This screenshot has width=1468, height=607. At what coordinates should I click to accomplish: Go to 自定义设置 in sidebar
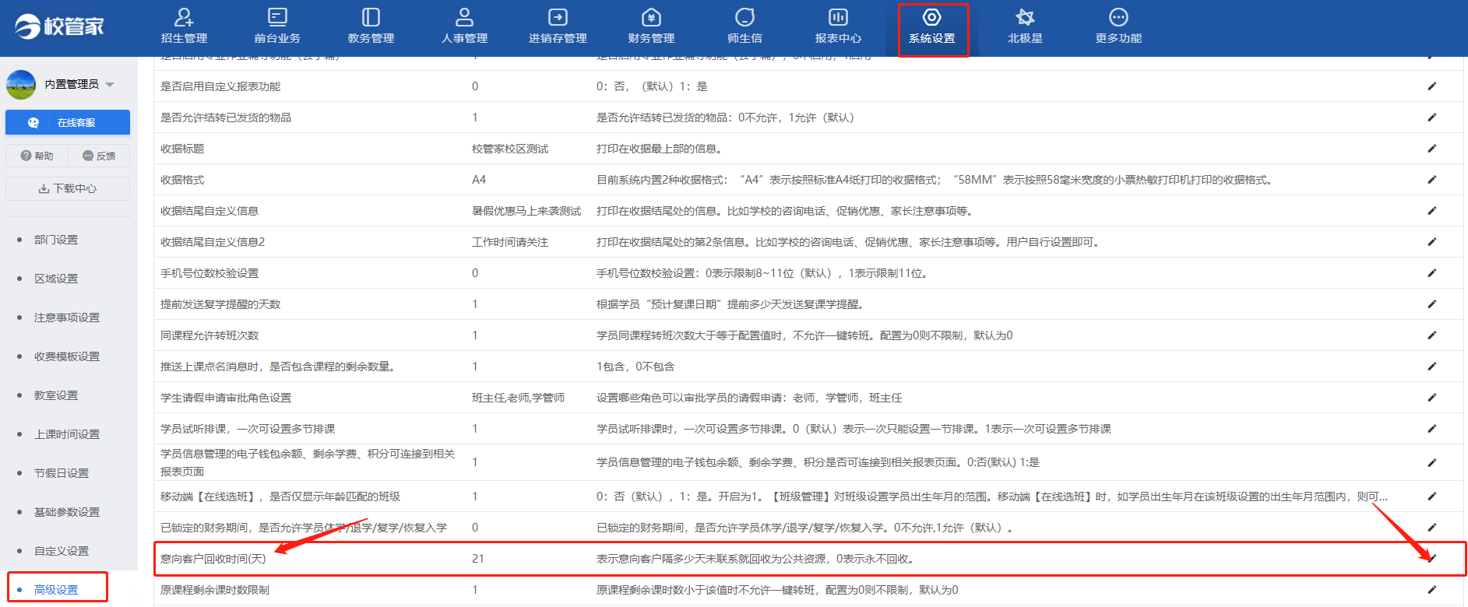tap(62, 551)
